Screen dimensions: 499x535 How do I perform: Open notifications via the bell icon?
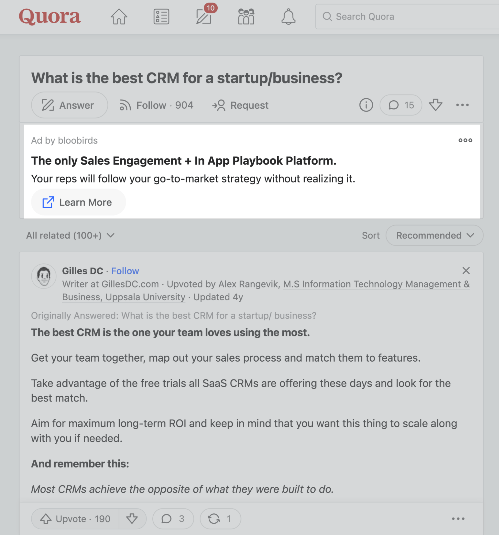(288, 17)
